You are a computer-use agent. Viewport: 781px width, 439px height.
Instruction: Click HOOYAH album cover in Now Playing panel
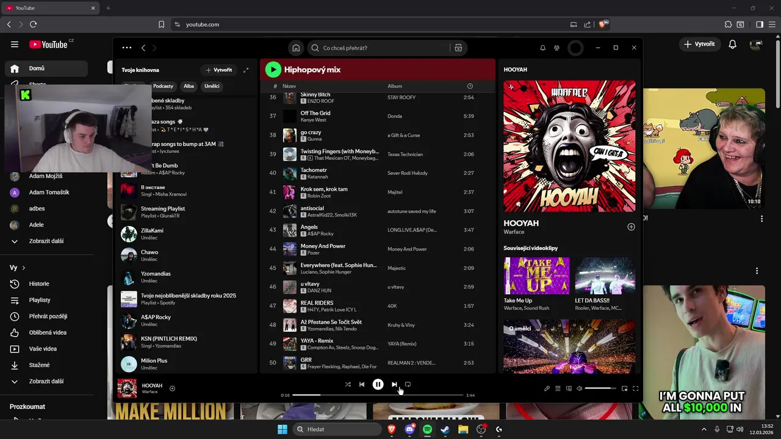click(569, 146)
